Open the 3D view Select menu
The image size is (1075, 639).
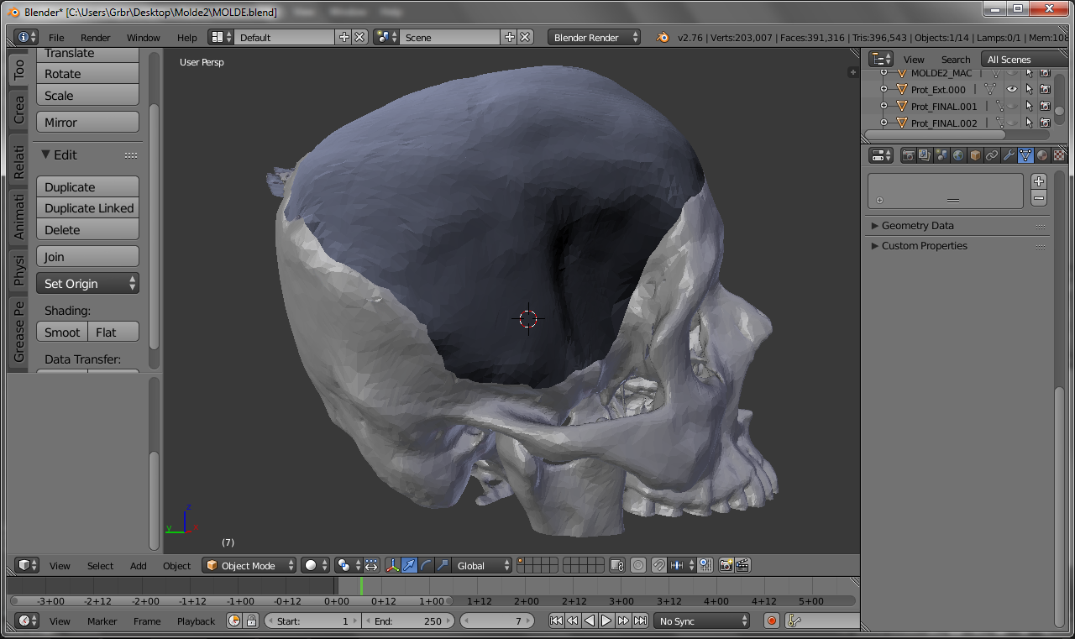(100, 566)
